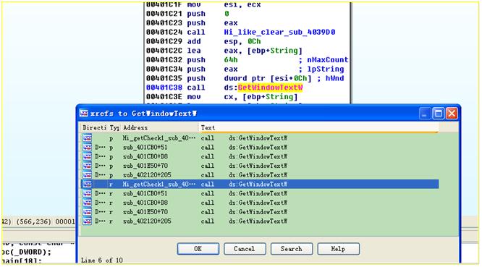This screenshot has height=267, width=482.
Task: Minimize the xrefs to GetWindowTextW dialog
Action: click(425, 114)
